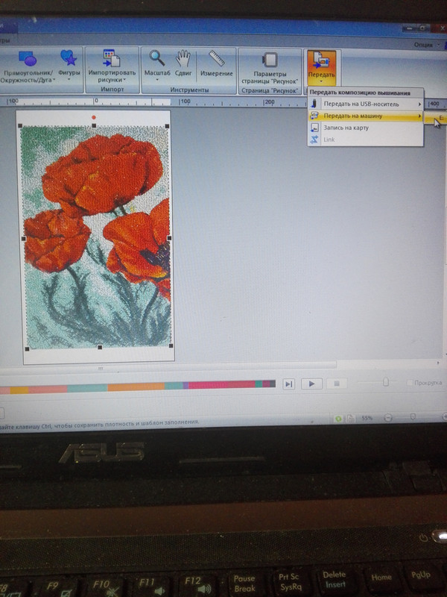
Task: Click the Страница "Рисунок" group label
Action: [x=270, y=90]
